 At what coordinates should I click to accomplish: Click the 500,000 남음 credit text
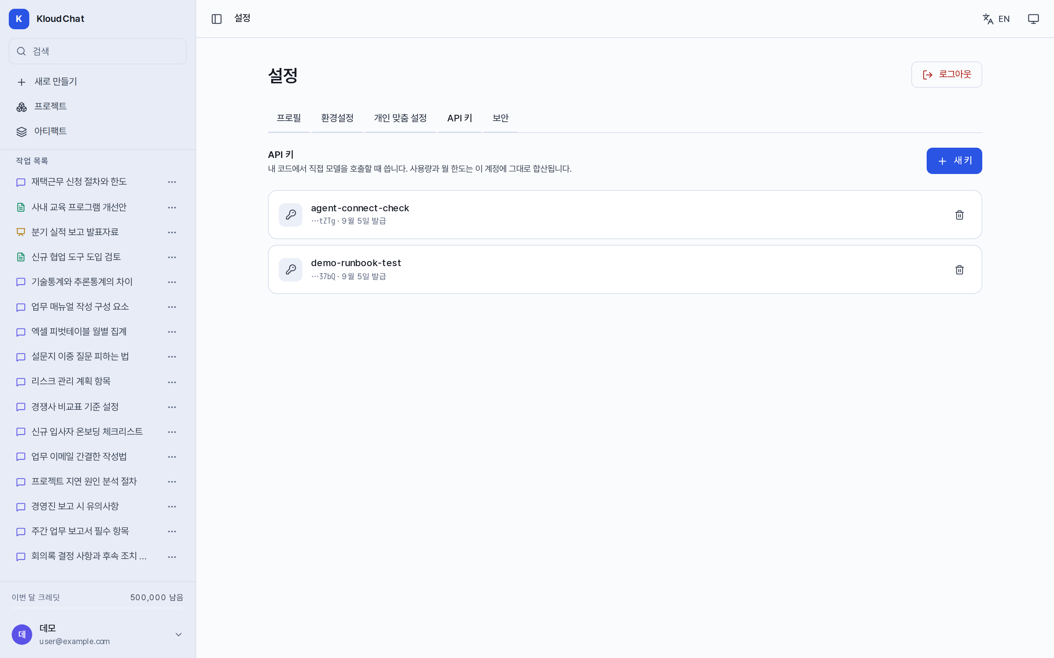coord(157,598)
